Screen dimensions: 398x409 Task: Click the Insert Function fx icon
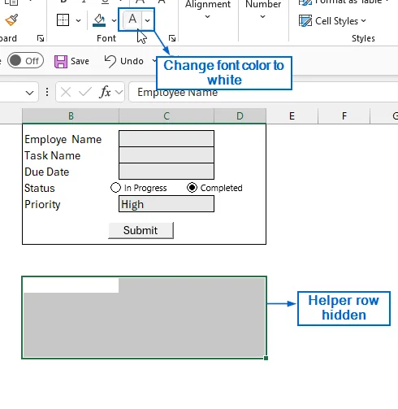pos(105,92)
